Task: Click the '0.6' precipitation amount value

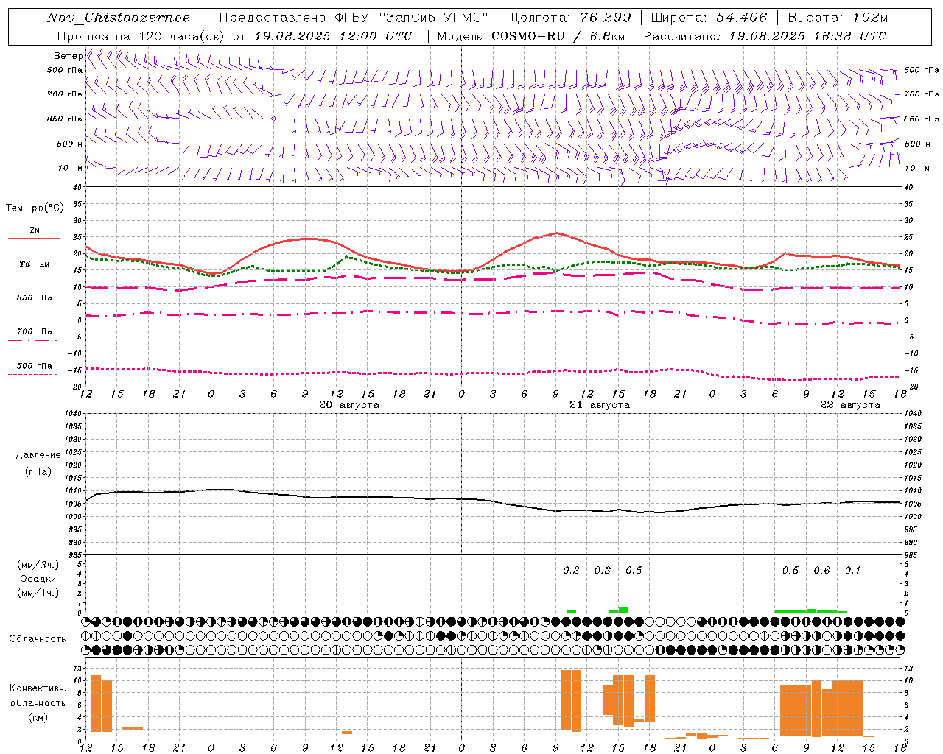Action: pyautogui.click(x=821, y=571)
